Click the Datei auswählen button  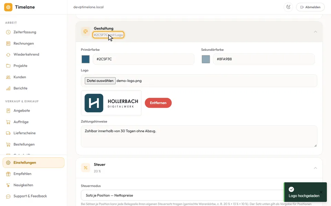pos(100,81)
